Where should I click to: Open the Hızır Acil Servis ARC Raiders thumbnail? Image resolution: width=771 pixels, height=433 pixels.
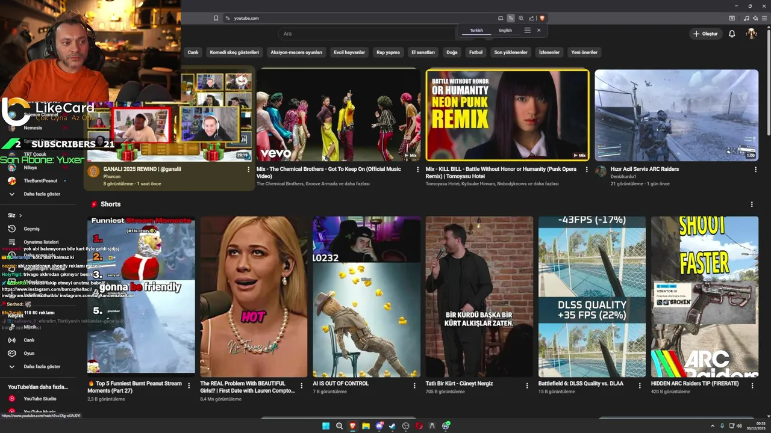676,115
